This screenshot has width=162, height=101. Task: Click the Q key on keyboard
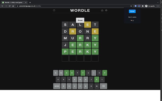(x=56, y=73)
